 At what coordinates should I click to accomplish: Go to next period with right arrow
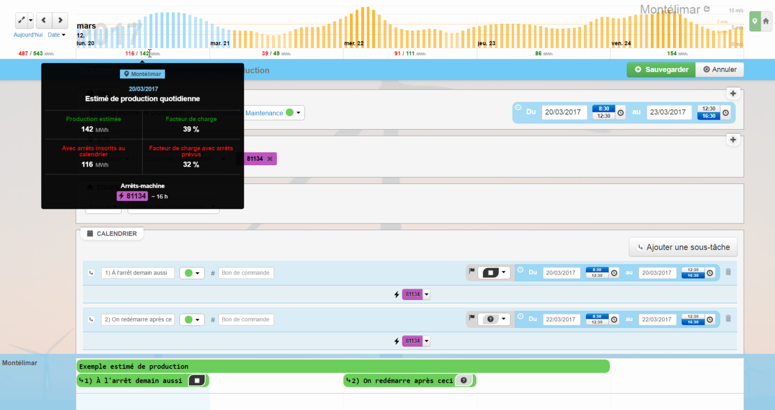(x=60, y=20)
